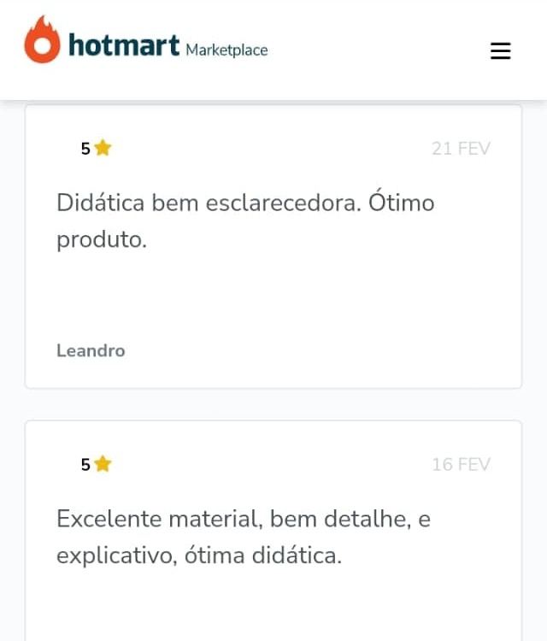The height and width of the screenshot is (641, 547).
Task: Open the Marketplace link in header
Action: tap(226, 50)
